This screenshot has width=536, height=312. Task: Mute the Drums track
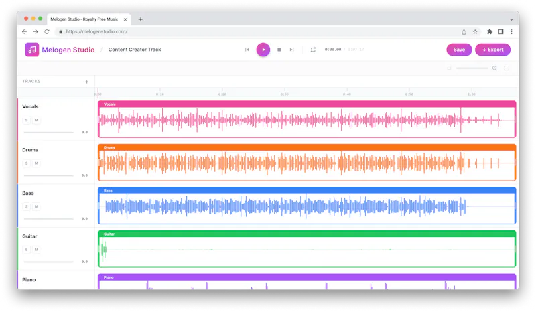point(36,163)
